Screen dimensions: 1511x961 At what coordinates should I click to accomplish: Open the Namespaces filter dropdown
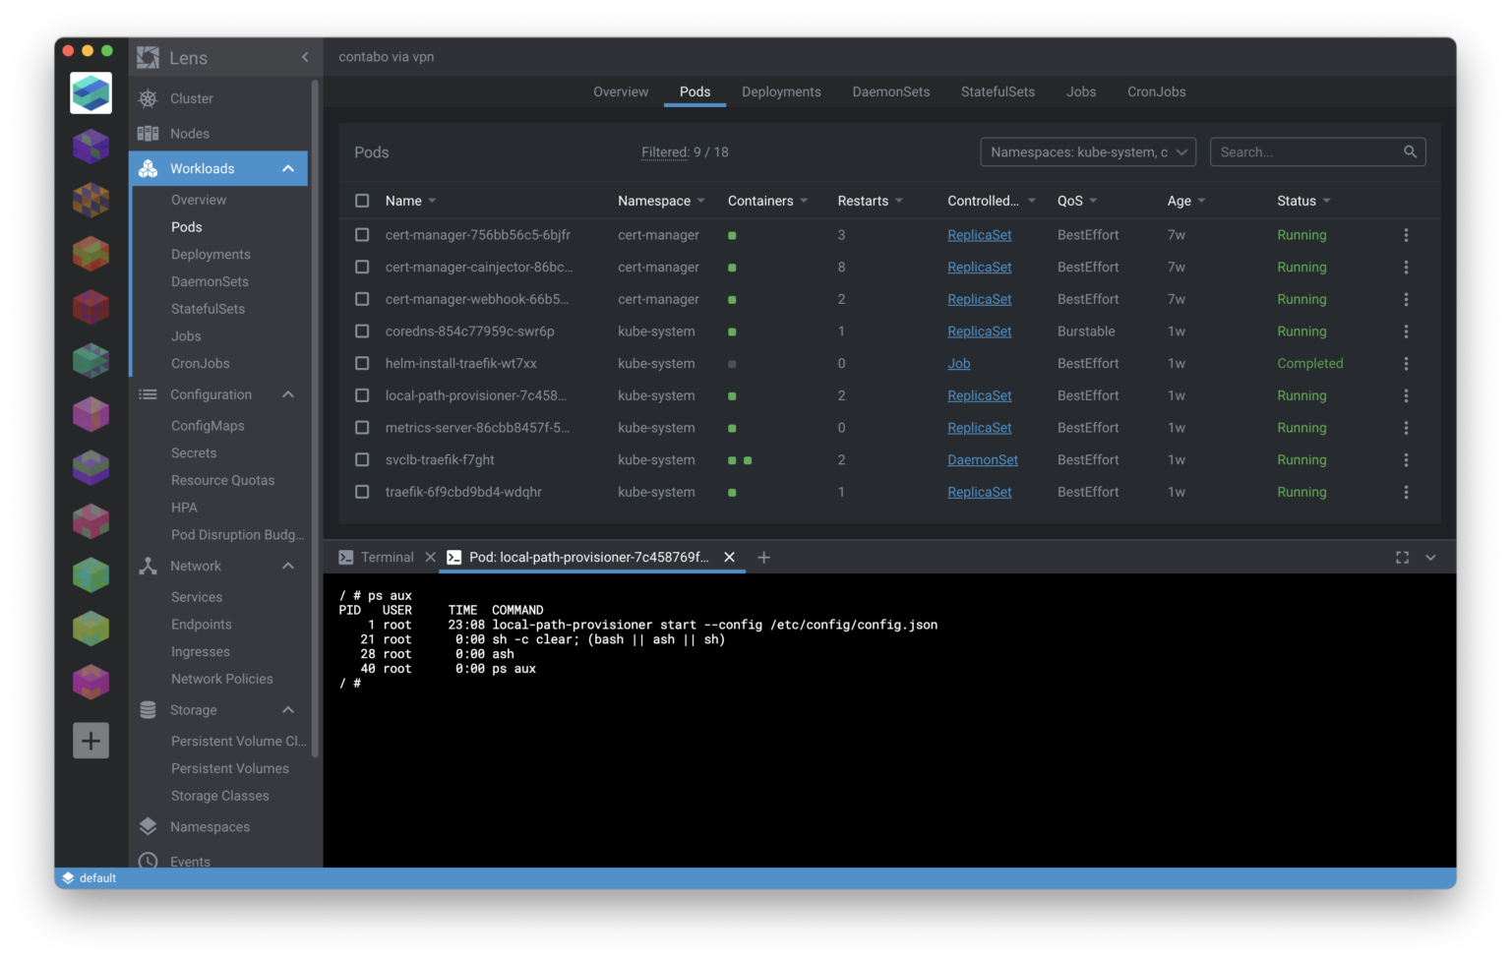click(1087, 151)
